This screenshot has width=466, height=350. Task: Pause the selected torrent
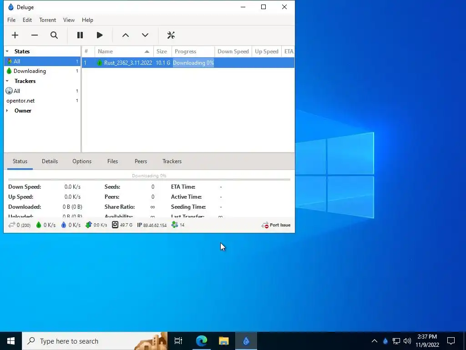(80, 35)
